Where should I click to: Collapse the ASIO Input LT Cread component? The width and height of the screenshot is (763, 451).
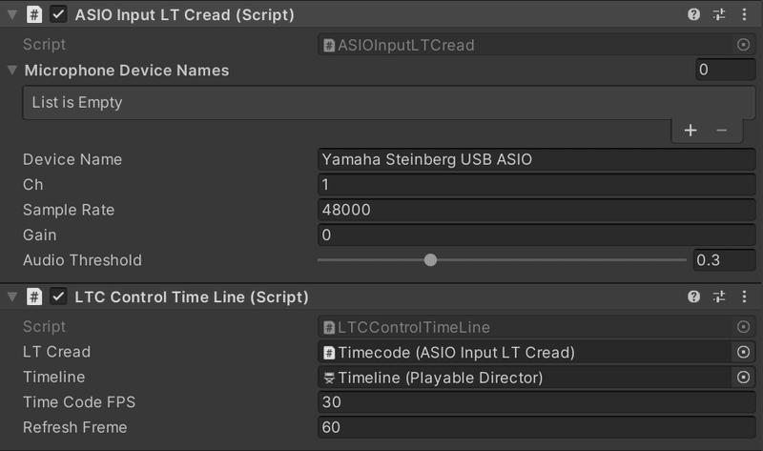11,15
